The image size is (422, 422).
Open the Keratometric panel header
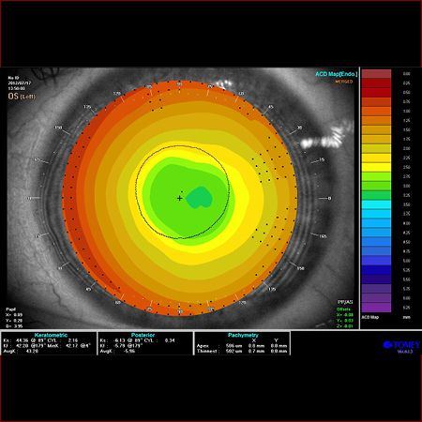[51, 335]
